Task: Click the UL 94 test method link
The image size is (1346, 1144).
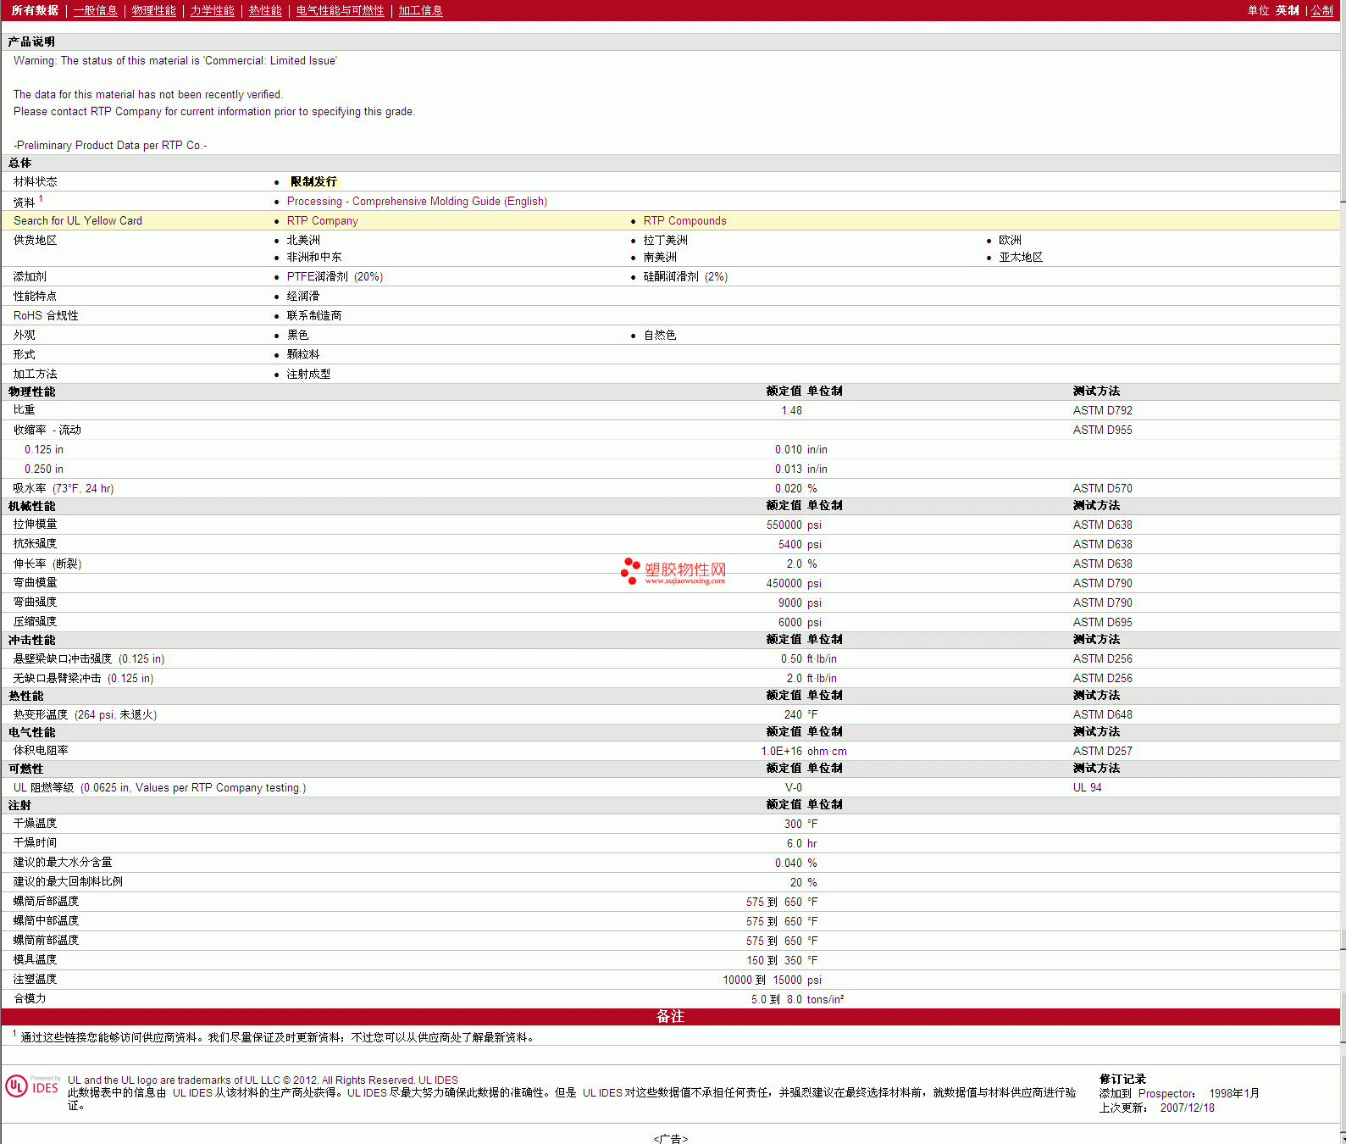Action: pyautogui.click(x=1087, y=787)
